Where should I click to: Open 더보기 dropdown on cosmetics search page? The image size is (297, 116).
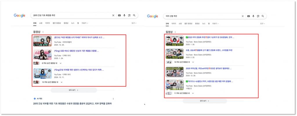pos(85,23)
